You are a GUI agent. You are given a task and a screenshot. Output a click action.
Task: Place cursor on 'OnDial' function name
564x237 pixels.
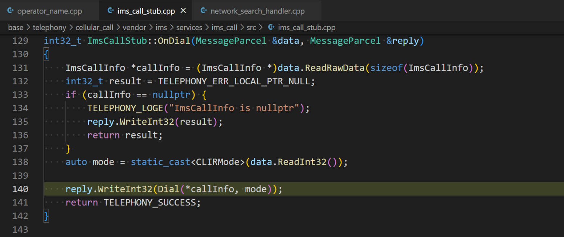pos(174,41)
